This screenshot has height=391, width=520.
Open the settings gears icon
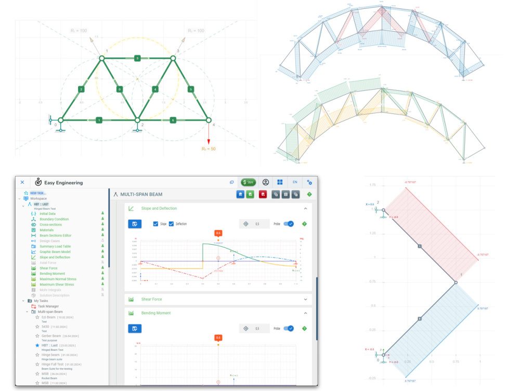tap(309, 182)
